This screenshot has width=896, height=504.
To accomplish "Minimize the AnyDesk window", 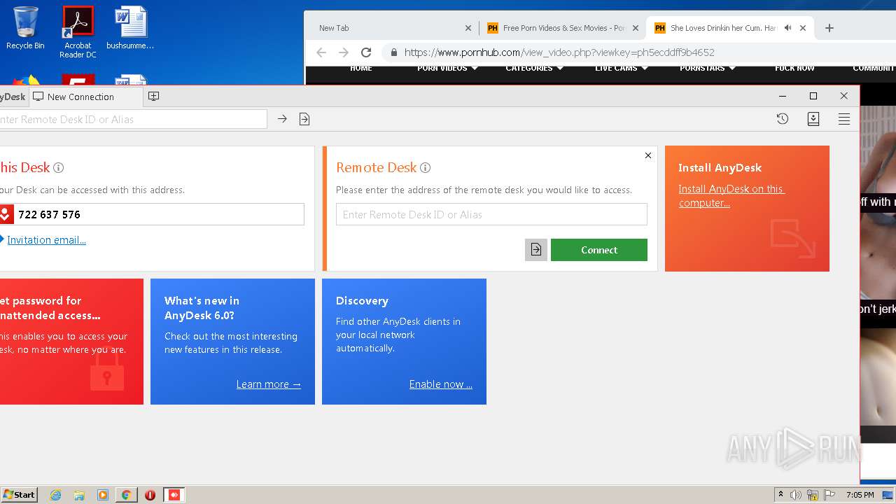I will click(783, 96).
